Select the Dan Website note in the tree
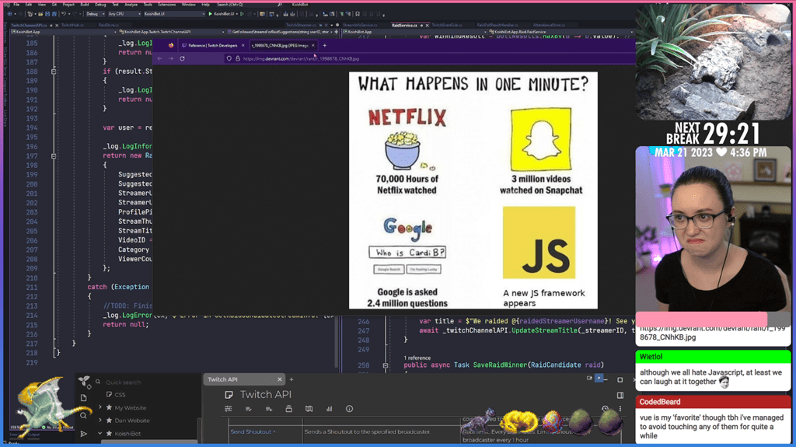The height and width of the screenshot is (447, 796). point(131,421)
